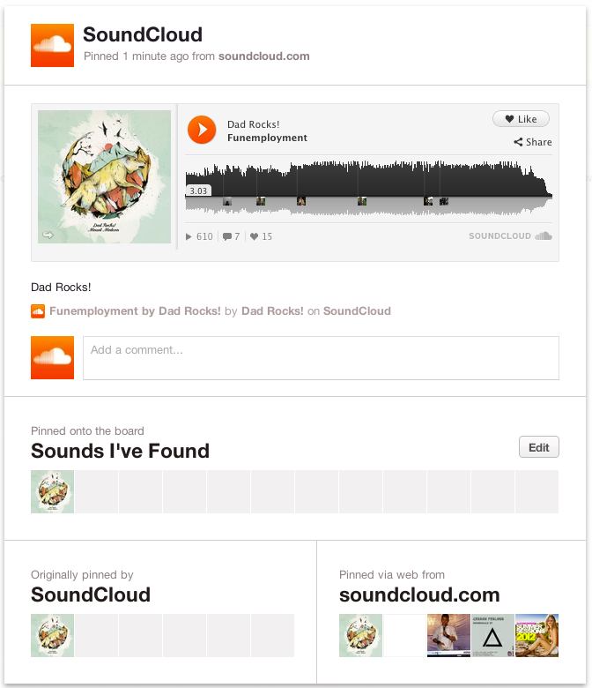The height and width of the screenshot is (688, 592).
Task: Open the large album artwork in the player
Action: coord(104,176)
